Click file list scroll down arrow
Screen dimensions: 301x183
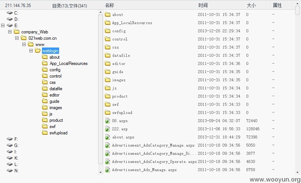point(297,172)
